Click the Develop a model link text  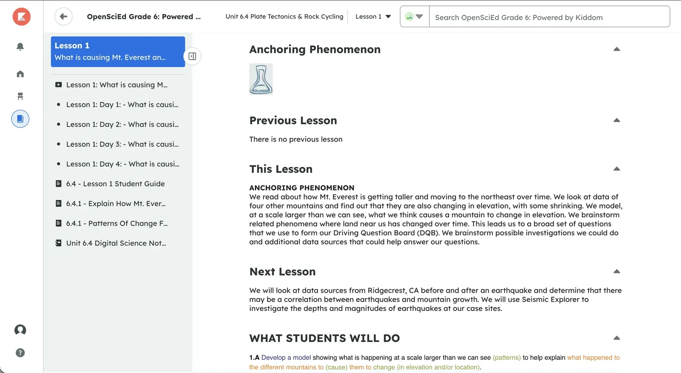(x=286, y=358)
